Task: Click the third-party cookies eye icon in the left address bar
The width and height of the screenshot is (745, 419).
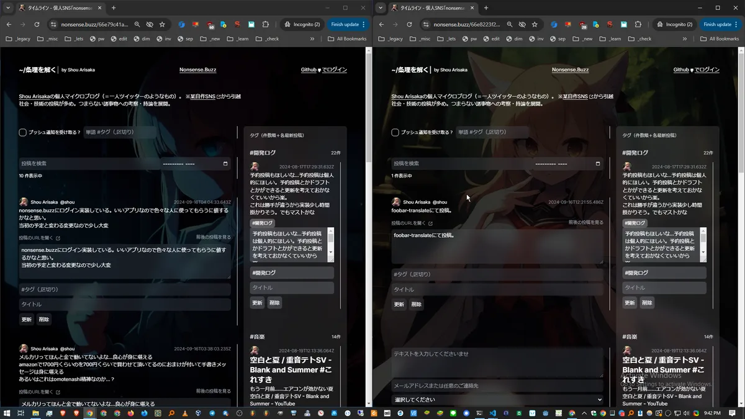Action: pos(150,24)
